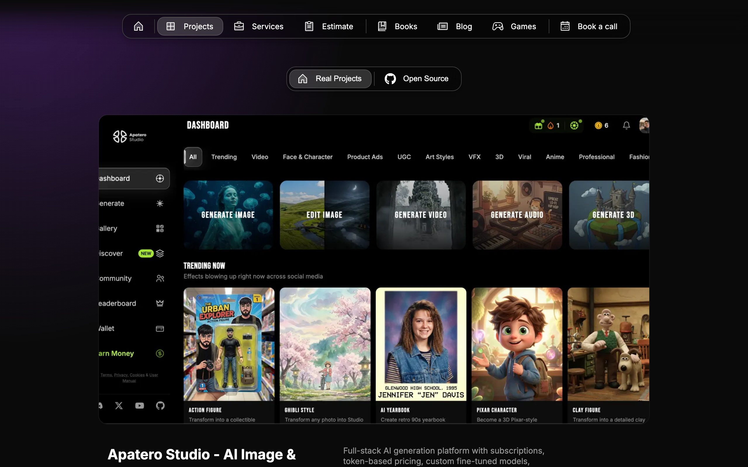Switch to Open Source projects
The height and width of the screenshot is (467, 748).
(417, 79)
